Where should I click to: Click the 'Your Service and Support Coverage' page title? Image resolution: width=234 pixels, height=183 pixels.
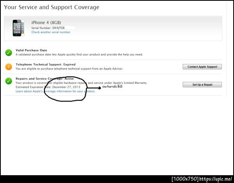click(x=51, y=7)
